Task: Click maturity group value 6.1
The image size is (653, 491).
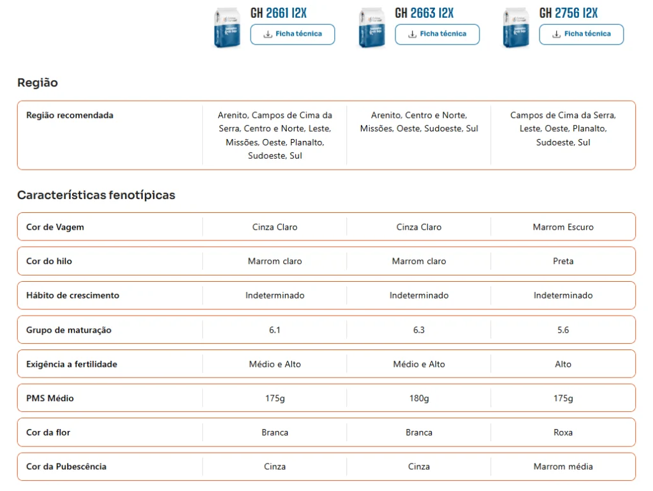Action: pos(274,330)
